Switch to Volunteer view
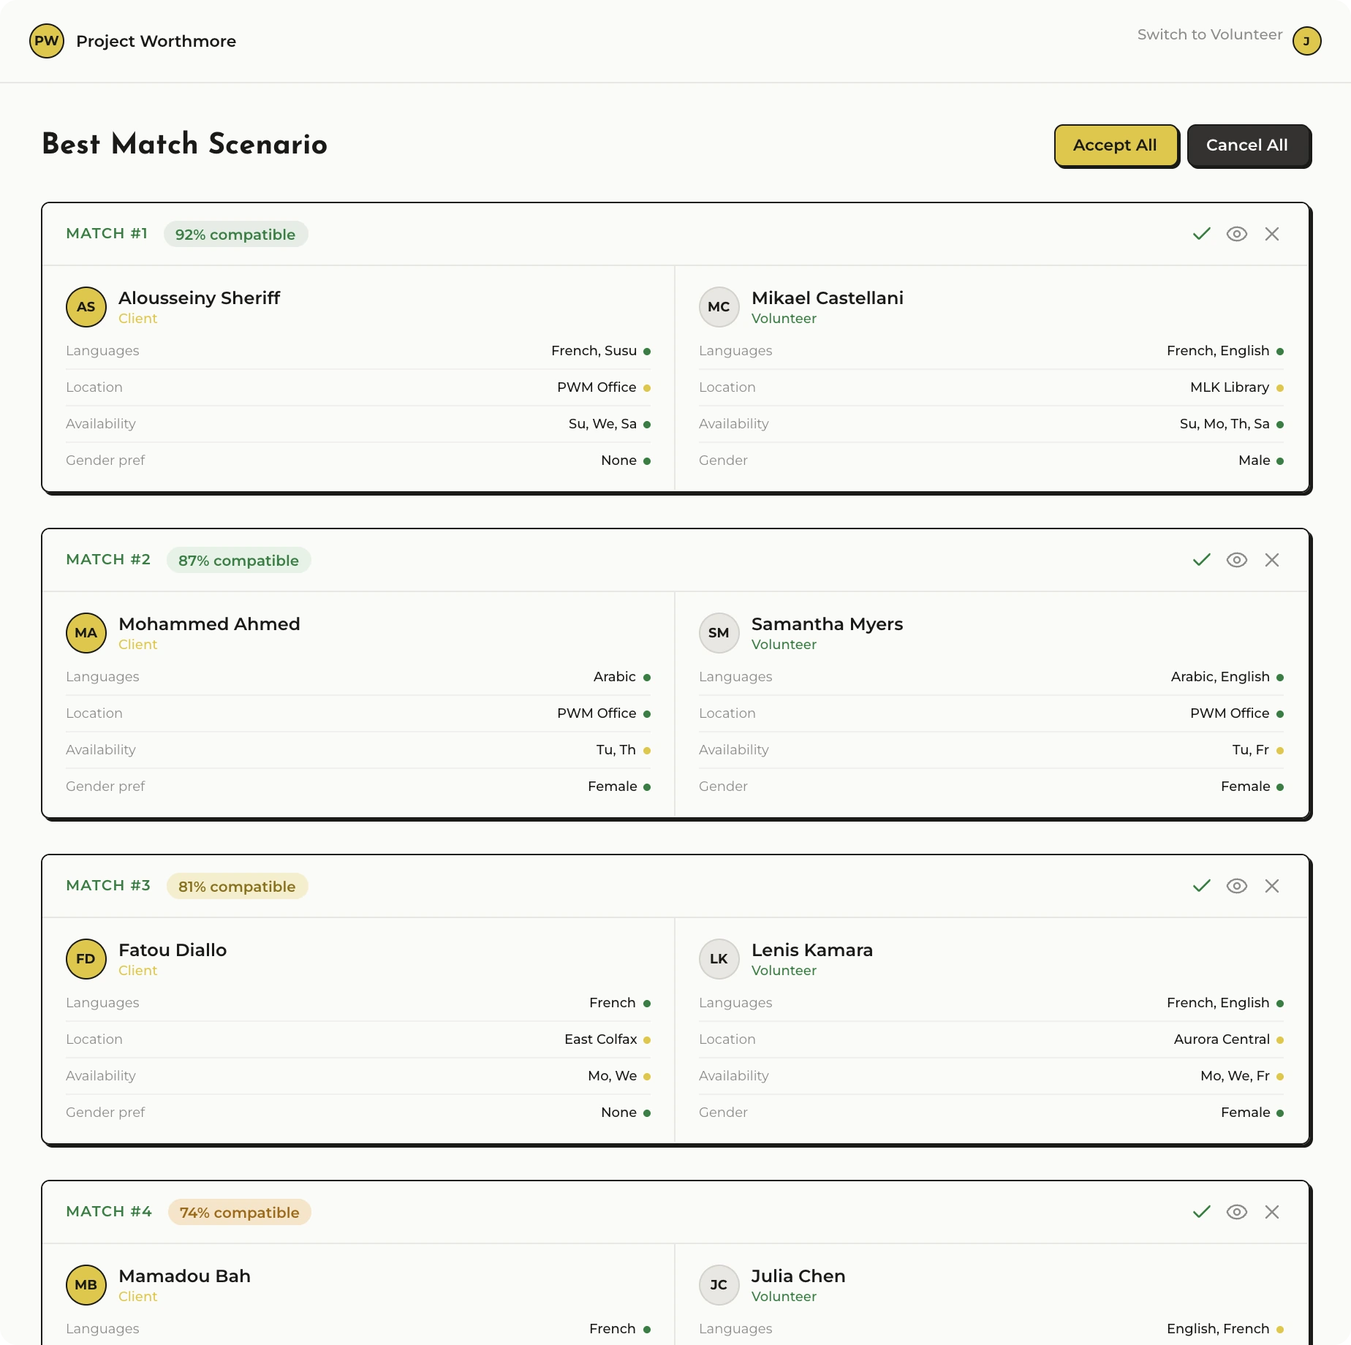The height and width of the screenshot is (1345, 1351). (x=1209, y=34)
